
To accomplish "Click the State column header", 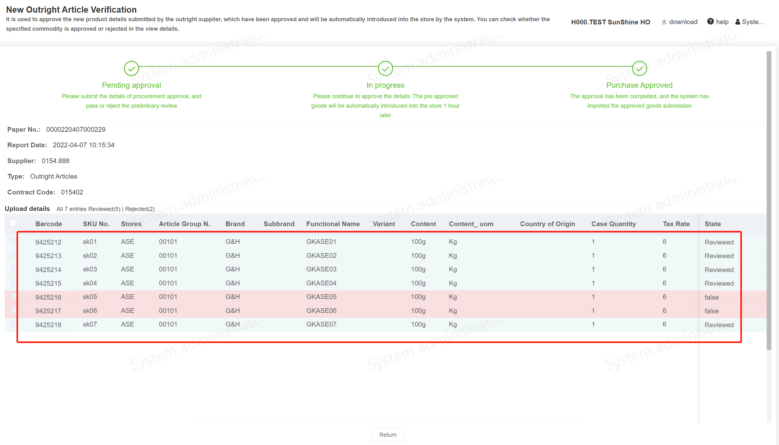I will pyautogui.click(x=712, y=224).
